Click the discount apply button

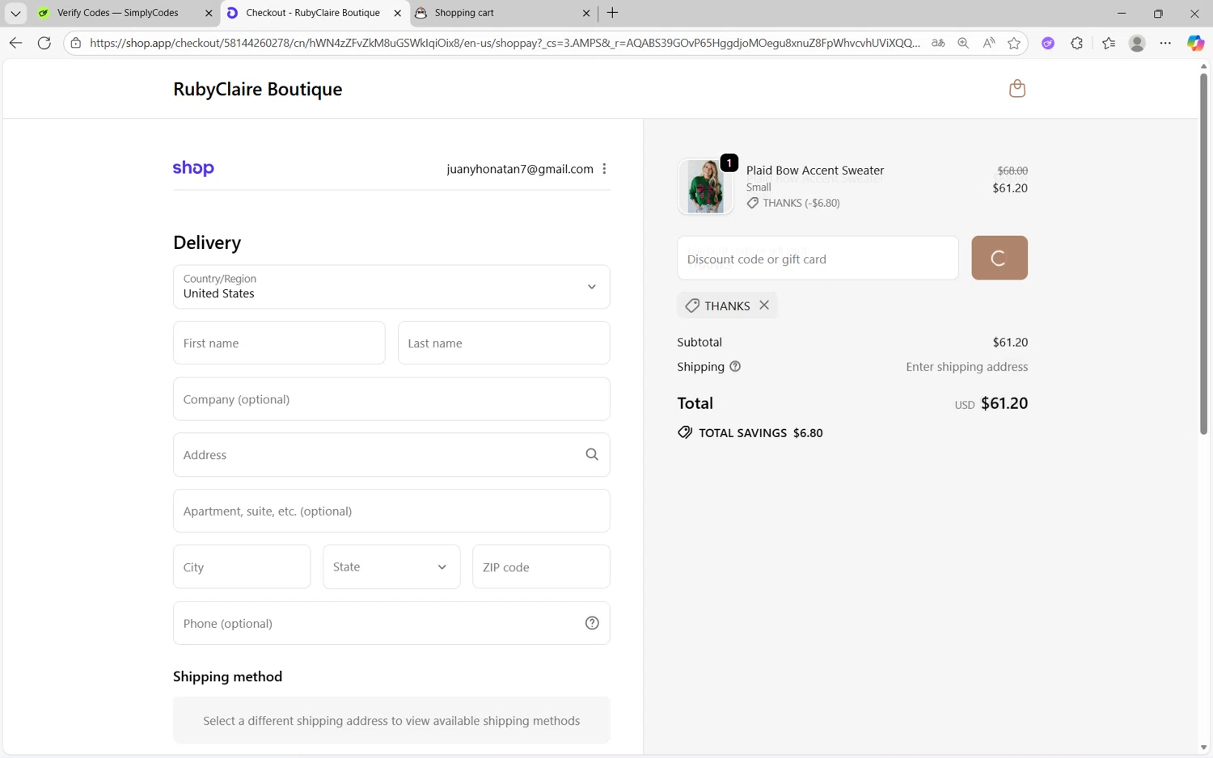tap(1000, 258)
